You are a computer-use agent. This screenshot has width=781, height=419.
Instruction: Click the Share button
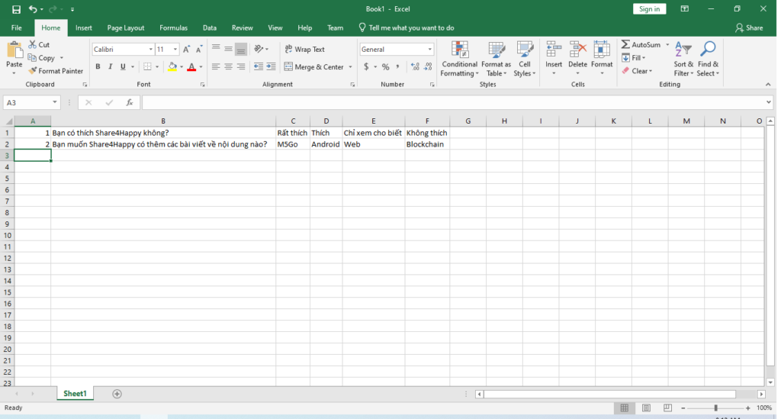748,27
